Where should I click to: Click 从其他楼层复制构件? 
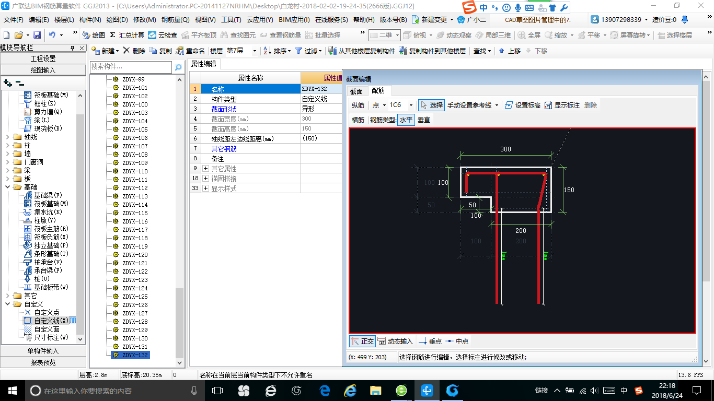point(362,51)
